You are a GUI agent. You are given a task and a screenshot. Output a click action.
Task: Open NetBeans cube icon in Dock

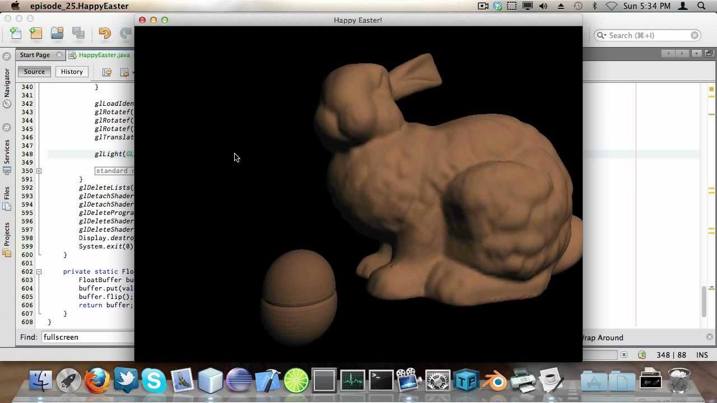coord(211,381)
